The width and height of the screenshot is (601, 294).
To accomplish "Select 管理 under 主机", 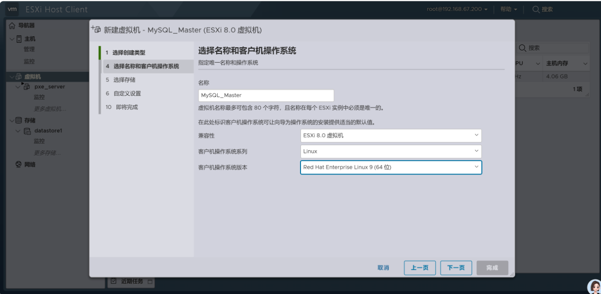I will [29, 49].
